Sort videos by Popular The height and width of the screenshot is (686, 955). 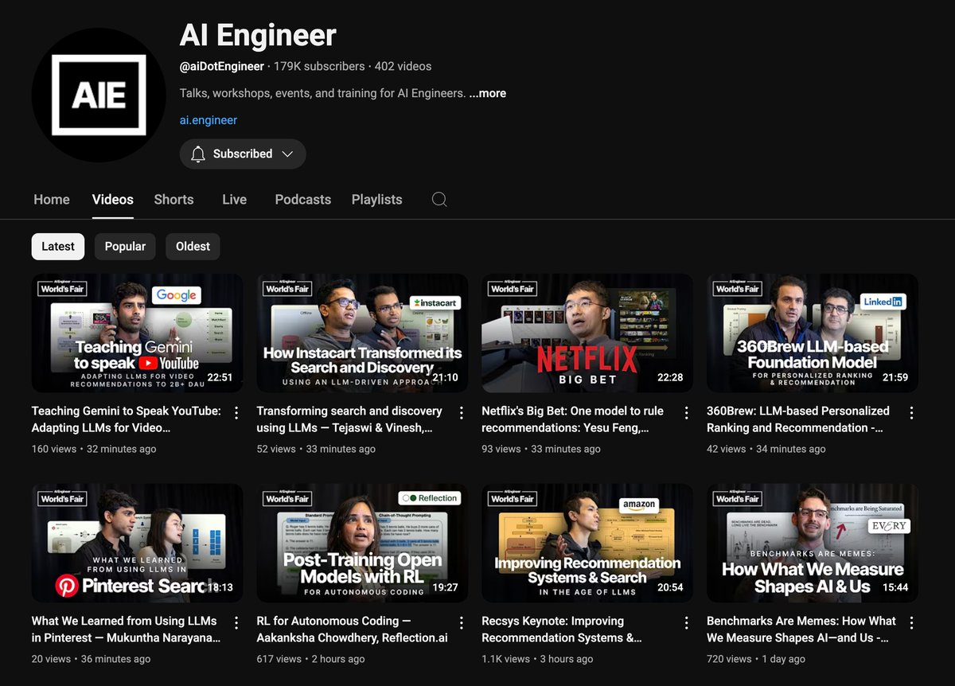pyautogui.click(x=125, y=247)
